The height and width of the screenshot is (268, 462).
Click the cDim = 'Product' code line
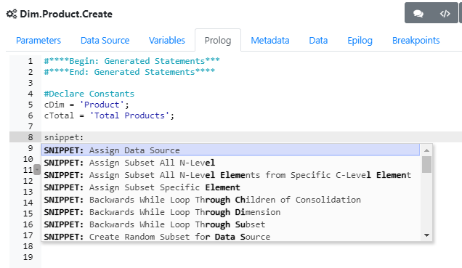point(86,105)
